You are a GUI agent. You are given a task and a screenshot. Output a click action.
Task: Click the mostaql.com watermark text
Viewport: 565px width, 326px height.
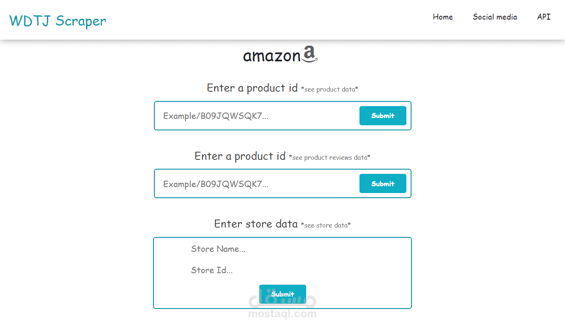coord(282,314)
